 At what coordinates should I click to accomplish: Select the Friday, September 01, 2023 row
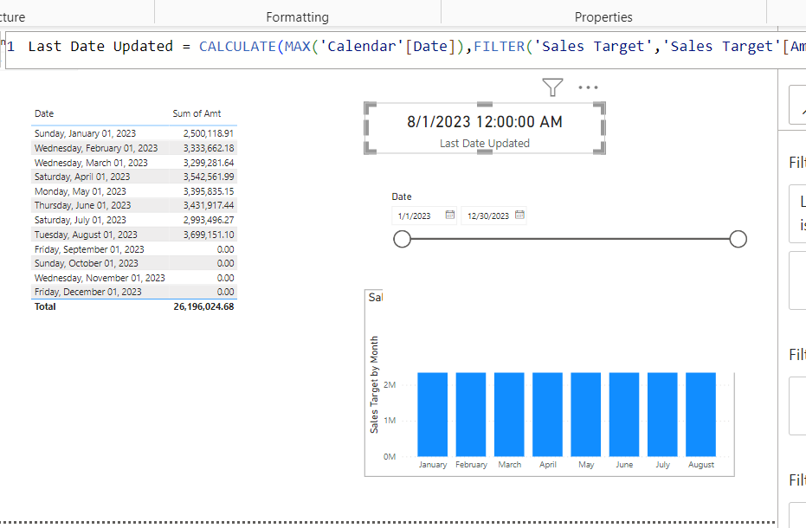pos(133,248)
